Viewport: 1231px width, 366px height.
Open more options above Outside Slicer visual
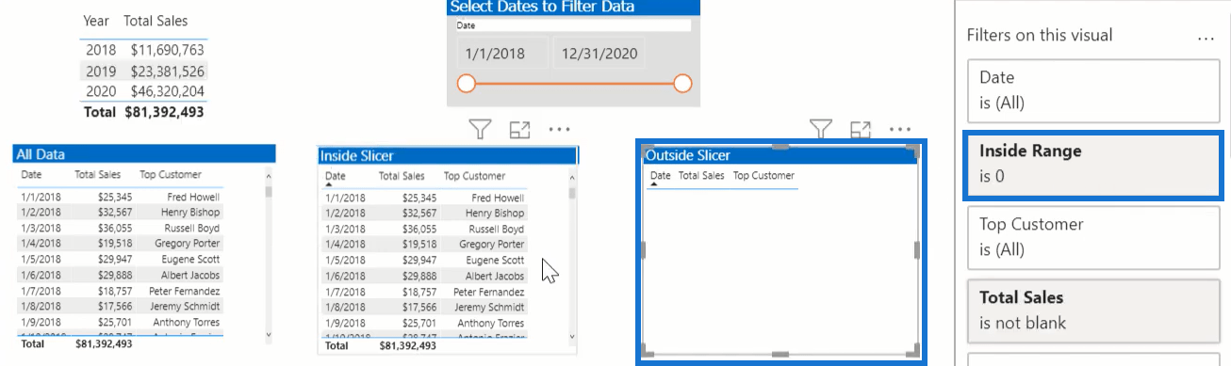tap(900, 129)
